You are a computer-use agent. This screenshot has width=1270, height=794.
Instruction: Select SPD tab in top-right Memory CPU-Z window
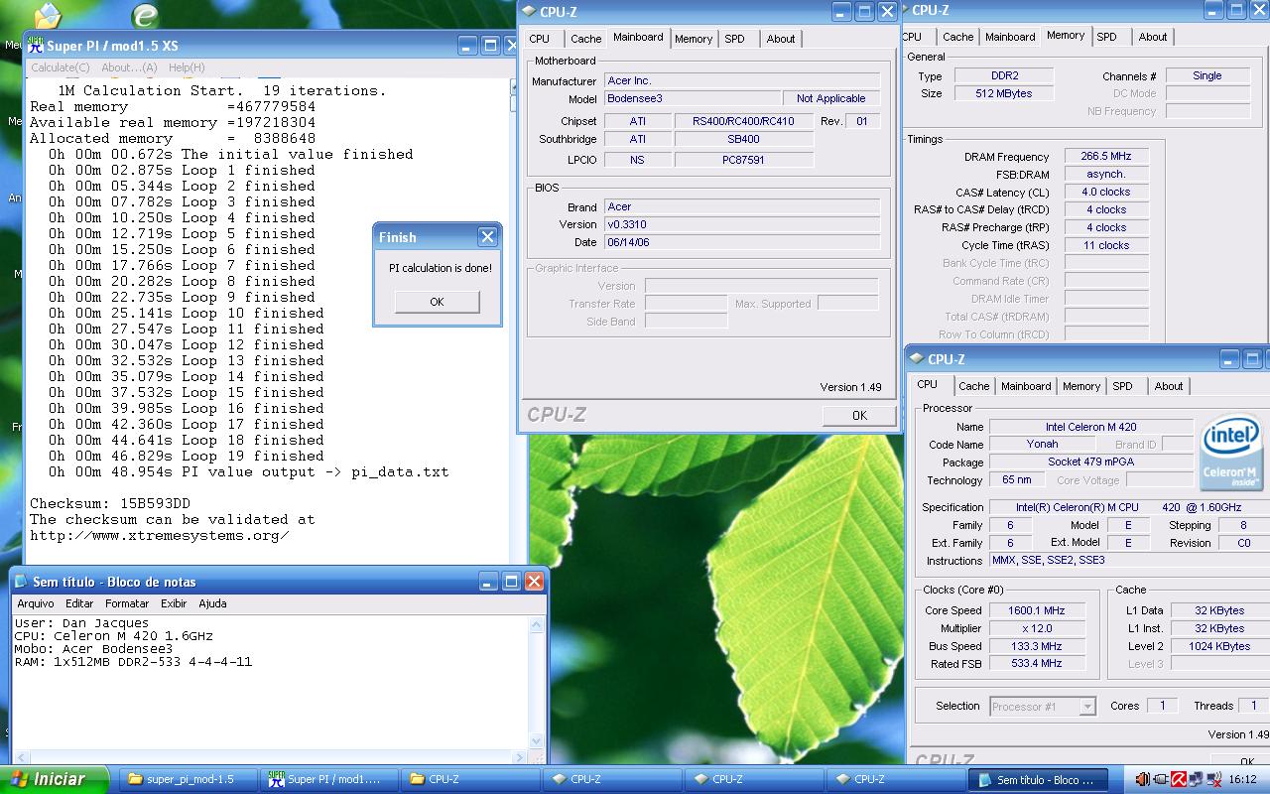click(x=1106, y=37)
